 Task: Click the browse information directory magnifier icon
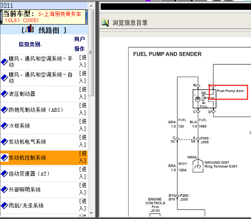click(105, 23)
